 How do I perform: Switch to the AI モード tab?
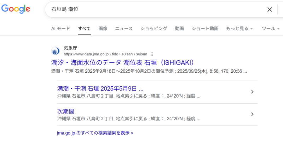(60, 29)
